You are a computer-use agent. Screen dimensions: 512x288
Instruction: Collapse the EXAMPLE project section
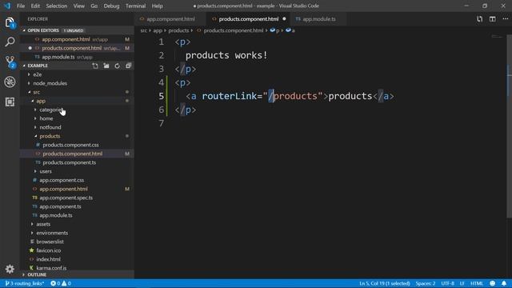click(x=38, y=66)
